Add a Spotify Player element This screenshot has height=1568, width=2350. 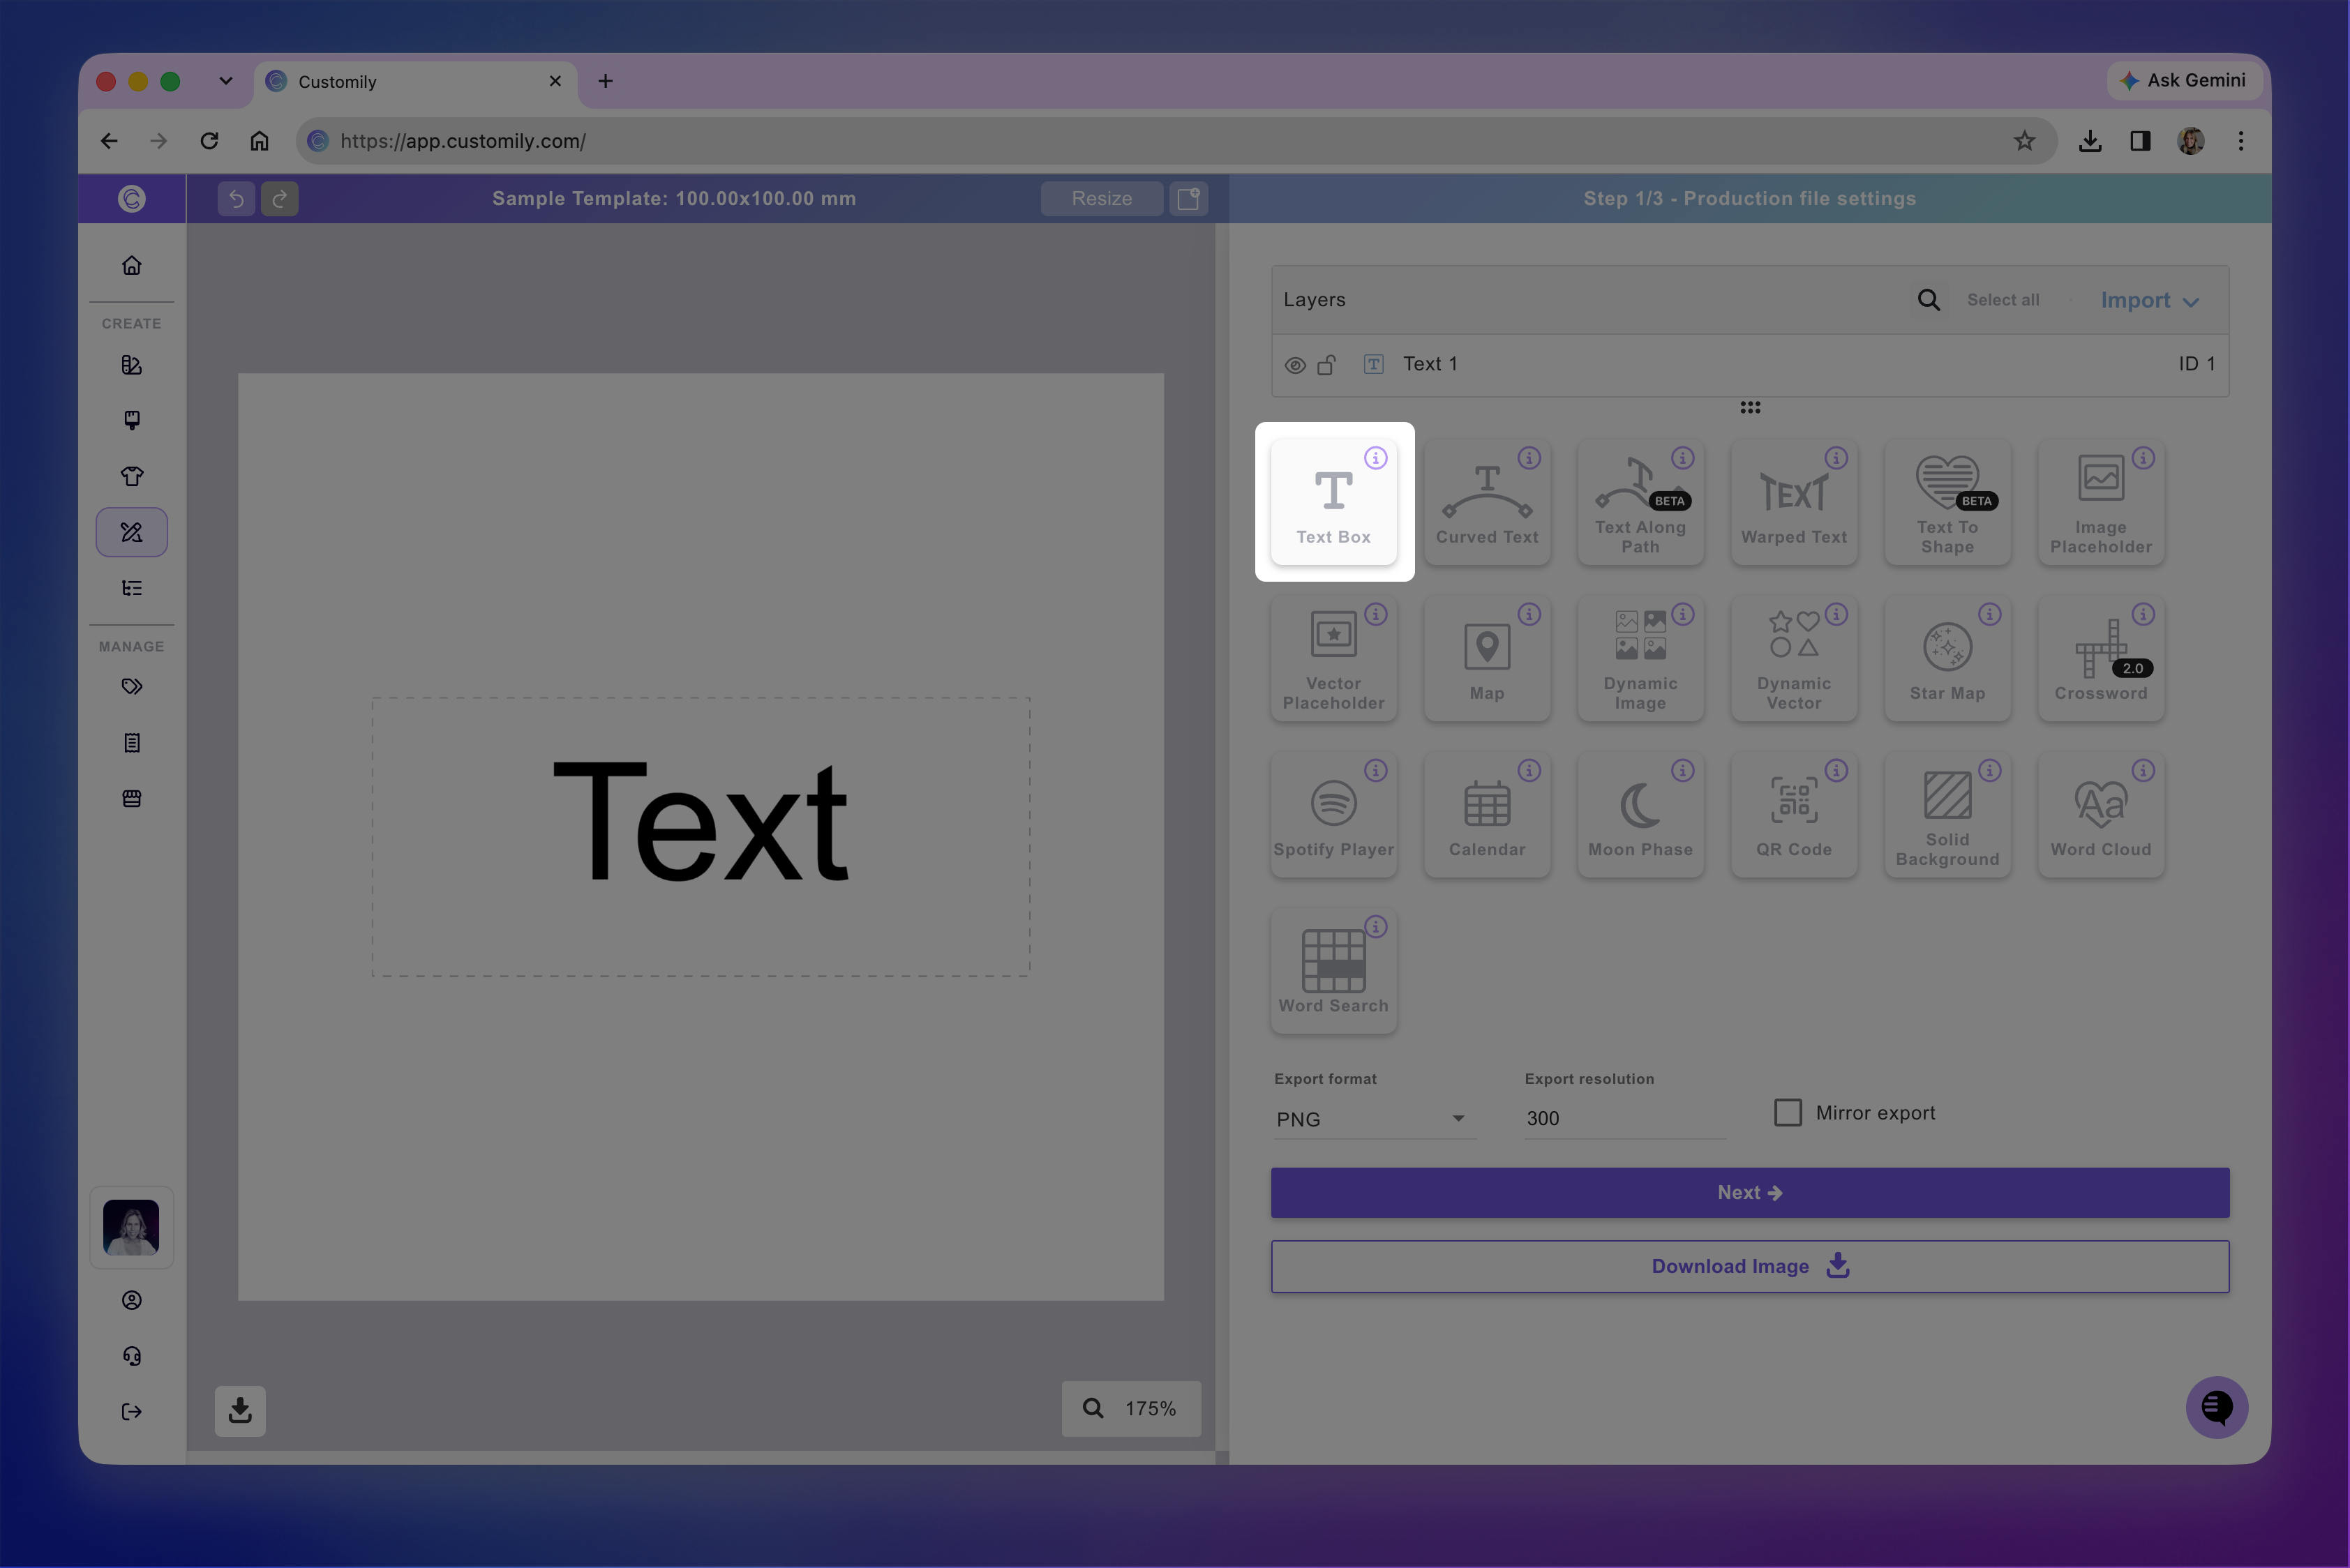tap(1333, 815)
